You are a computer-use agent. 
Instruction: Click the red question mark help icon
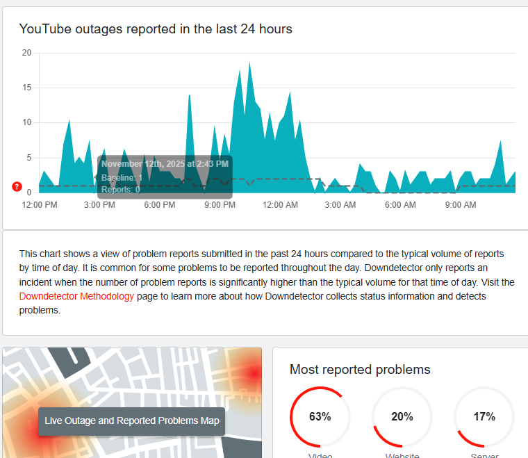(x=17, y=186)
